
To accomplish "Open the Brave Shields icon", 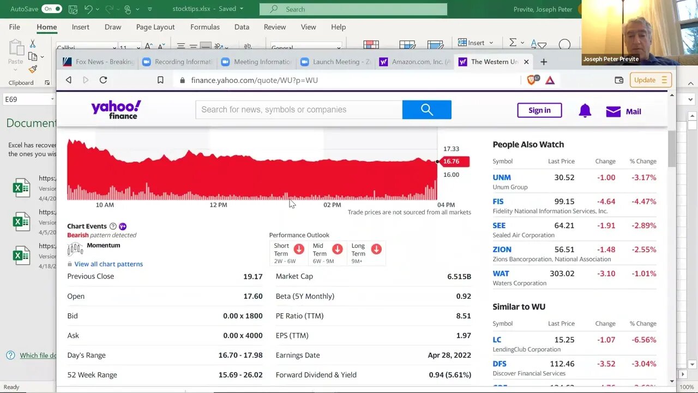I will click(x=532, y=80).
